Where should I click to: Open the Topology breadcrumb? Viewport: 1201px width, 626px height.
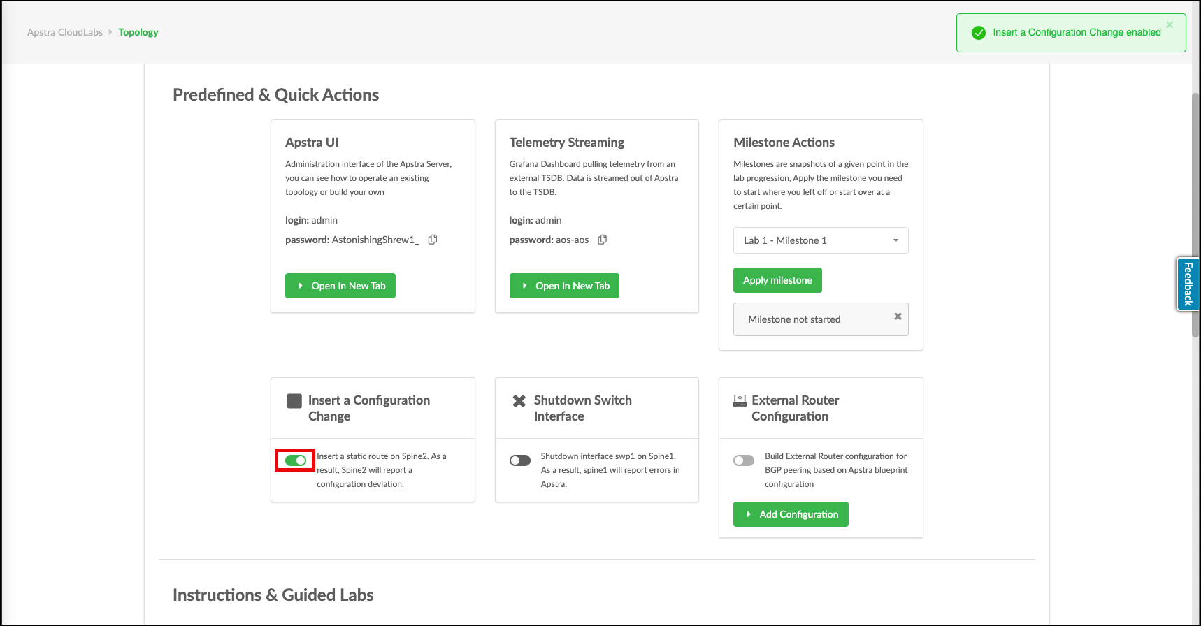pos(138,32)
